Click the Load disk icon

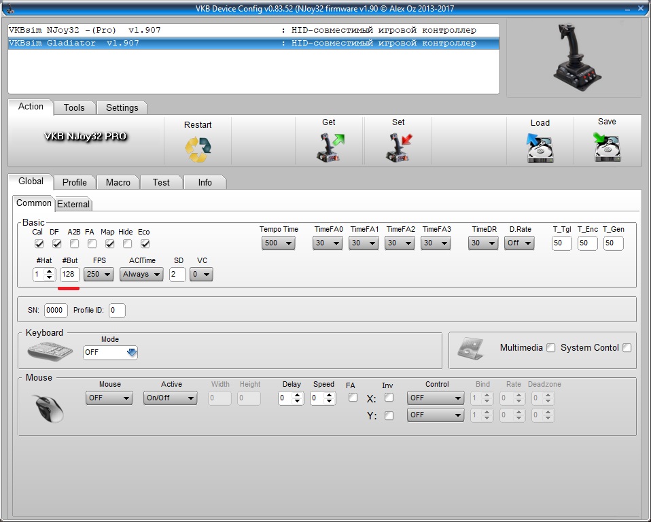[x=540, y=148]
